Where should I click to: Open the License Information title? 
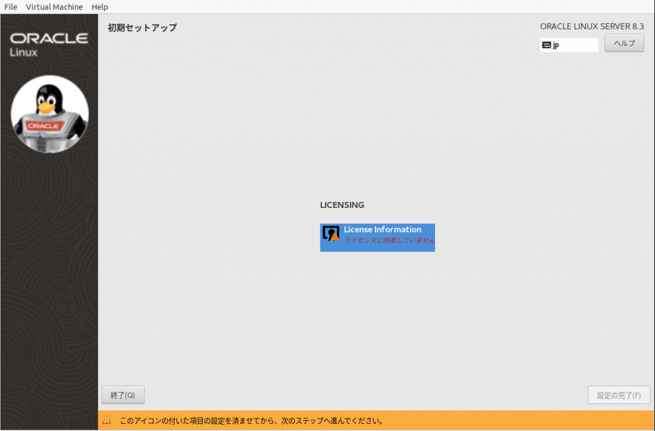click(383, 230)
